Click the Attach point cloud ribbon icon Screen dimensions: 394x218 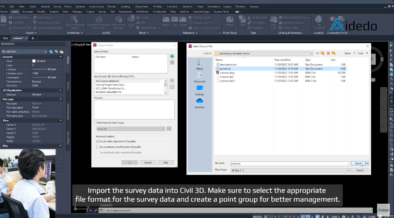pos(230,21)
